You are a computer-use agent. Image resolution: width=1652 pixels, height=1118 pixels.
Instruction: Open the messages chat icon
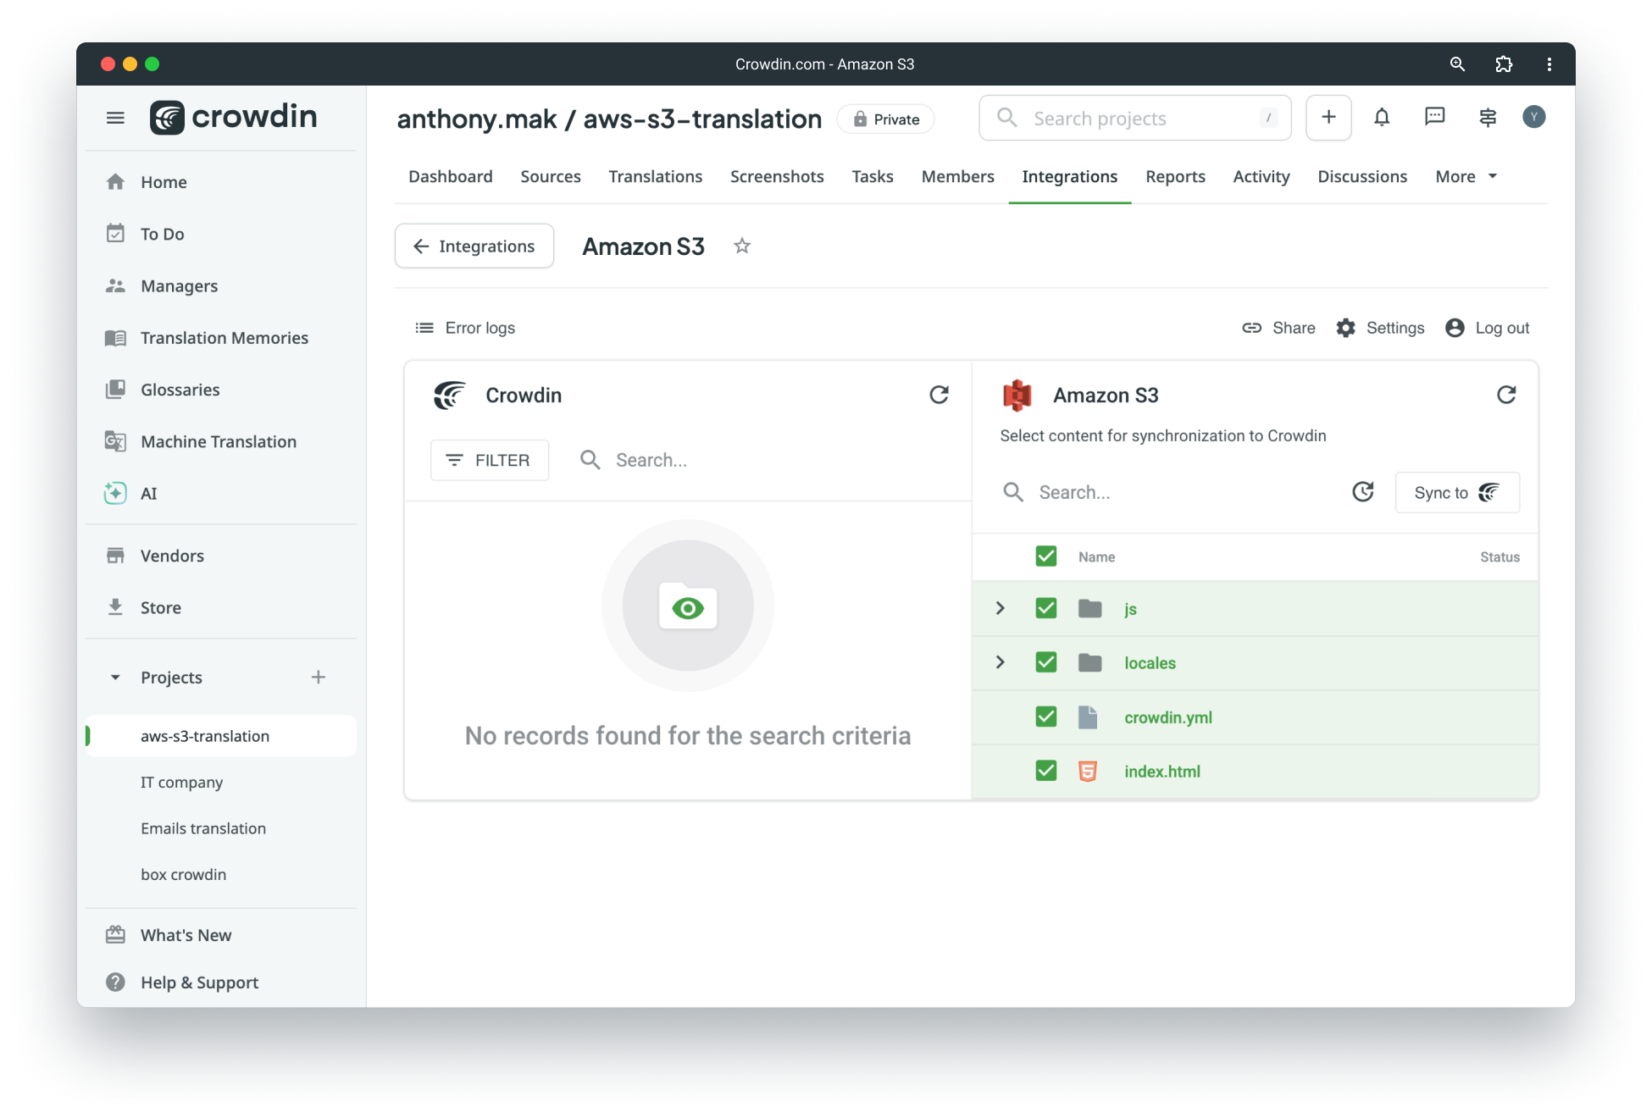tap(1434, 117)
